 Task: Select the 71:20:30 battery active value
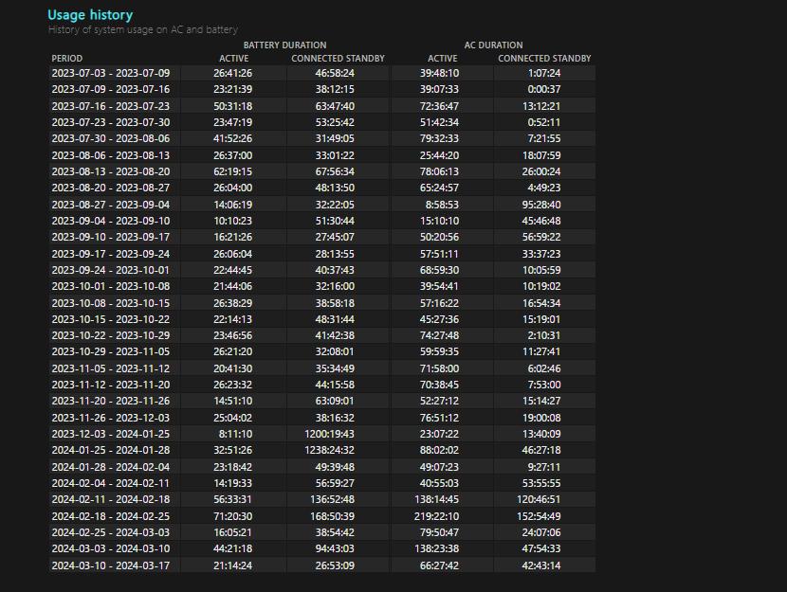click(233, 516)
